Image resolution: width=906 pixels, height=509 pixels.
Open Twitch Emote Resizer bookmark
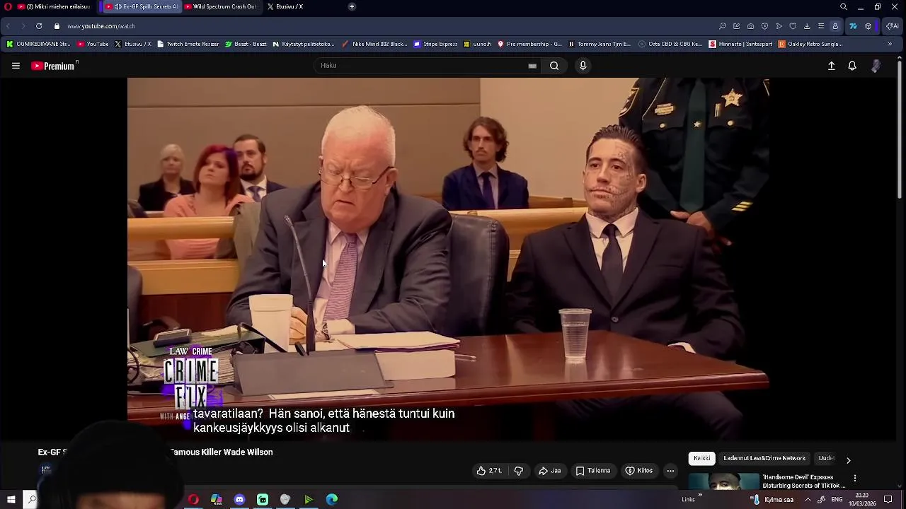coord(188,44)
